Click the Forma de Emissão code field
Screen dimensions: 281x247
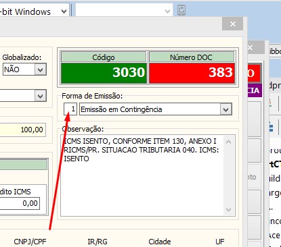point(70,109)
